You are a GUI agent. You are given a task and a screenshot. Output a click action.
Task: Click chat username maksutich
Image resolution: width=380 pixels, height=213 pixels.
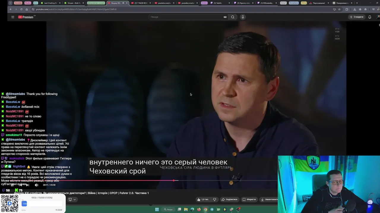[17, 158]
